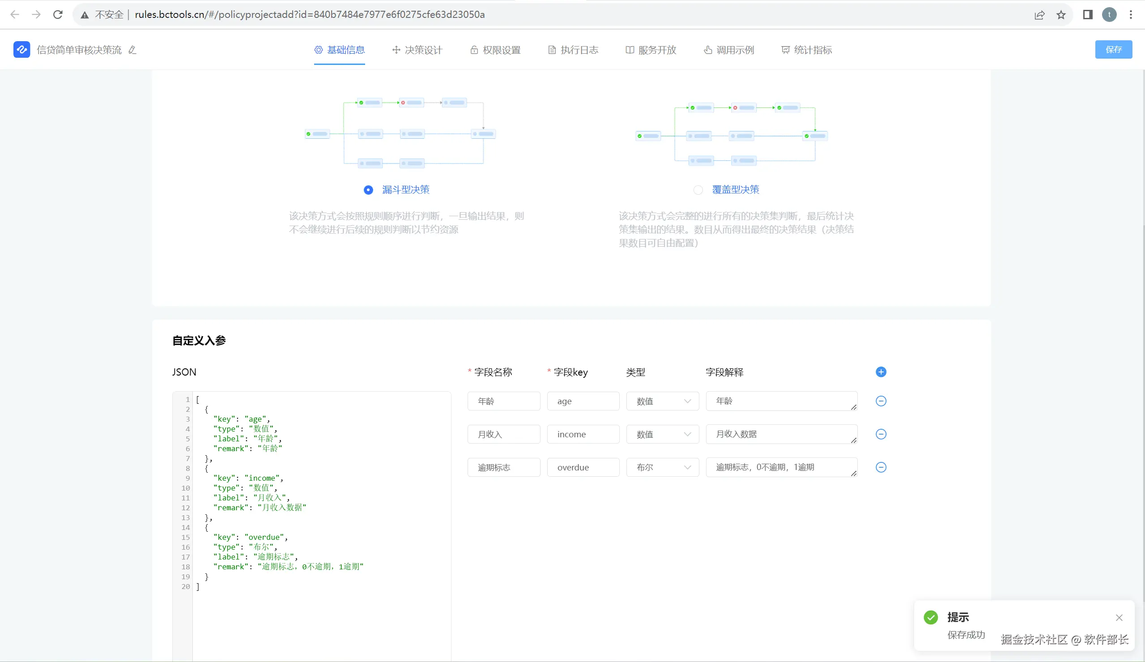Image resolution: width=1145 pixels, height=662 pixels.
Task: Click the browser share icon
Action: 1039,15
